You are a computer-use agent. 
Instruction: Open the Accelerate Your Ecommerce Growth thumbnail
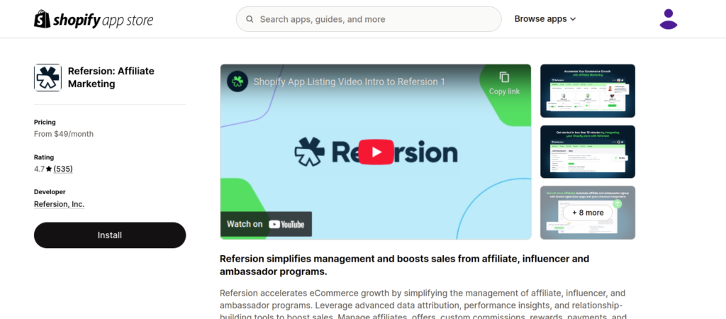click(588, 91)
